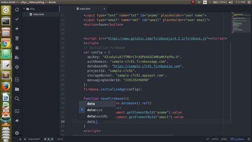Click the apiKey string value
This screenshot has width=252, height=142.
pos(141,57)
